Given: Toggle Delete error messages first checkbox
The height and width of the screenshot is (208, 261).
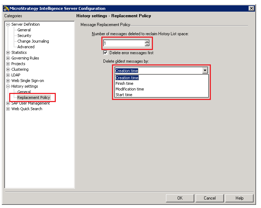Looking at the screenshot, I should click(105, 53).
